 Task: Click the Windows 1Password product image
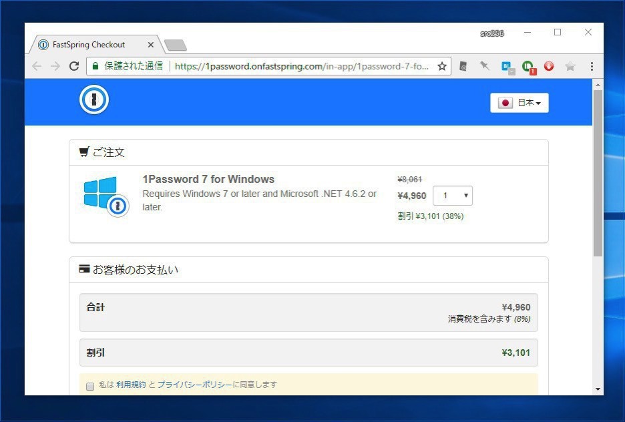coord(106,196)
